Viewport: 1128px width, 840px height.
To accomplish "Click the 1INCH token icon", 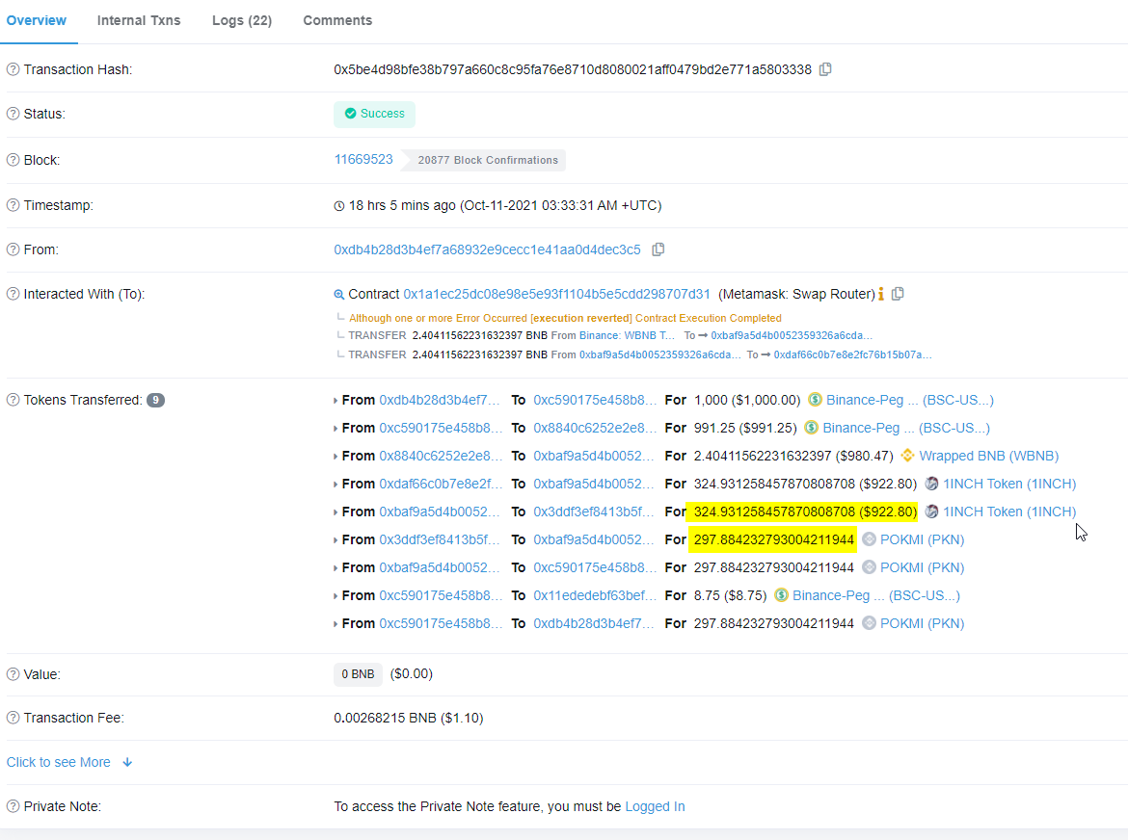I will pos(930,483).
